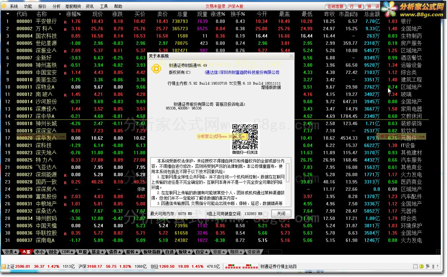Open the 港股期货 menu
Image resolution: width=447 pixels, height=277 pixels.
73,6
